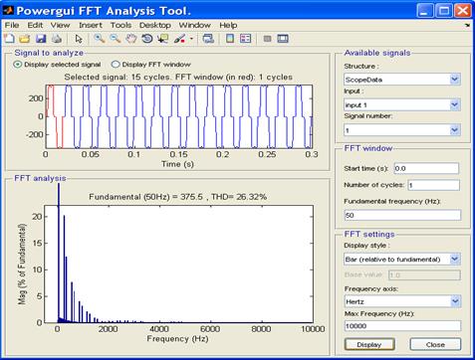
Task: Open the Desktop menu
Action: (x=155, y=25)
